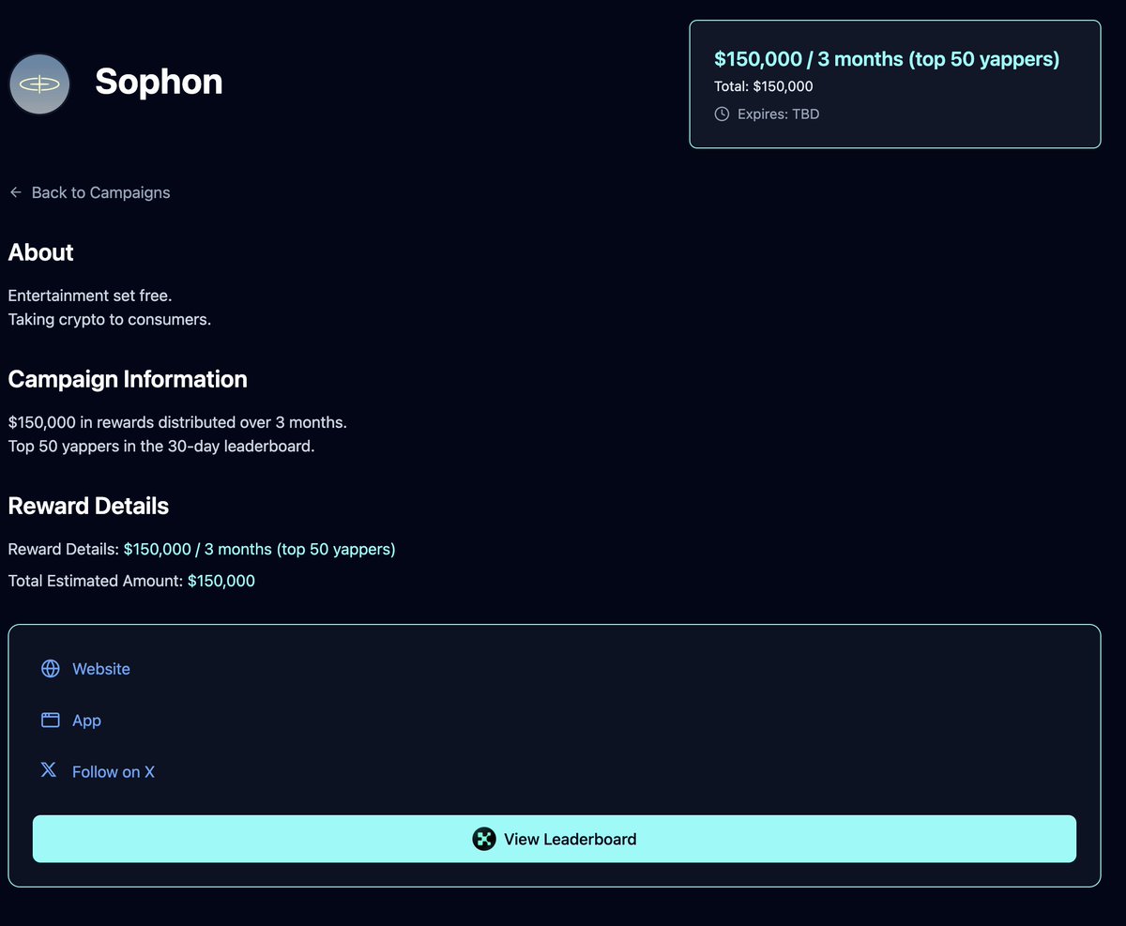
Task: Click "Entertainment set free." text
Action: [90, 296]
